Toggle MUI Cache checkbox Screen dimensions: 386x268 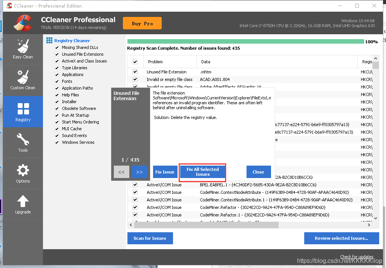[57, 129]
